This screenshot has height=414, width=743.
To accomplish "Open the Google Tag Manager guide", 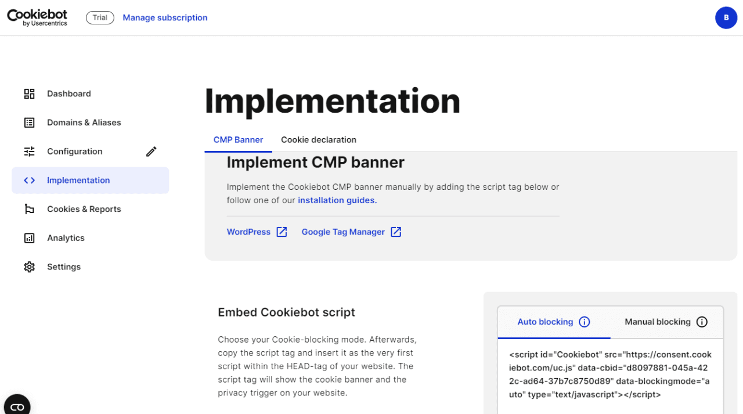I will (x=343, y=232).
